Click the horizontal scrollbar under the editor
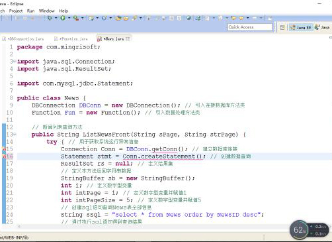The height and width of the screenshot is (242, 332). (154, 227)
